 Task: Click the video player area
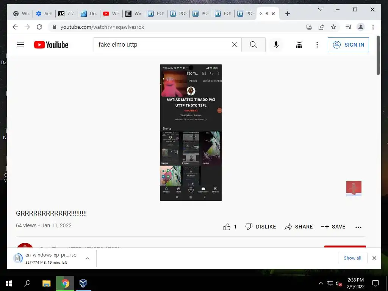pyautogui.click(x=191, y=132)
